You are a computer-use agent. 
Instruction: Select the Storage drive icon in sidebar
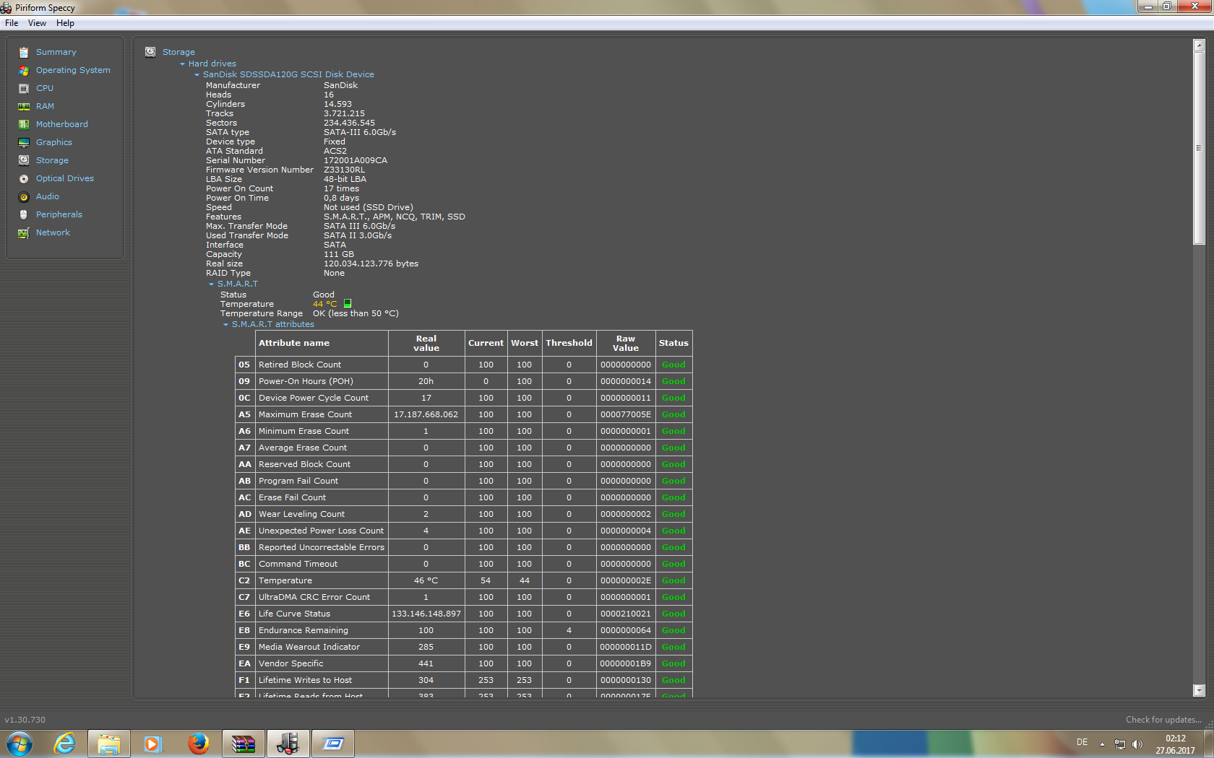[24, 160]
